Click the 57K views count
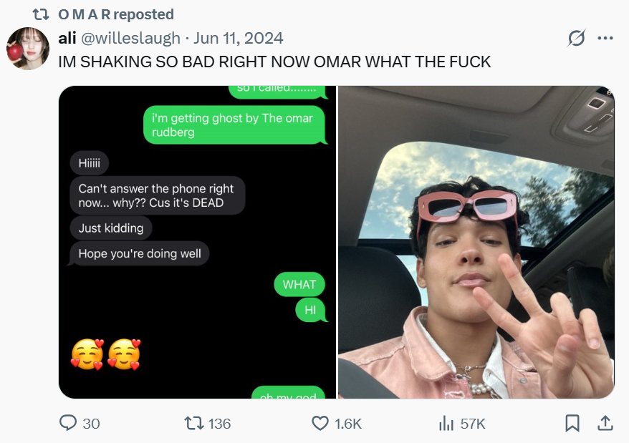 (473, 424)
